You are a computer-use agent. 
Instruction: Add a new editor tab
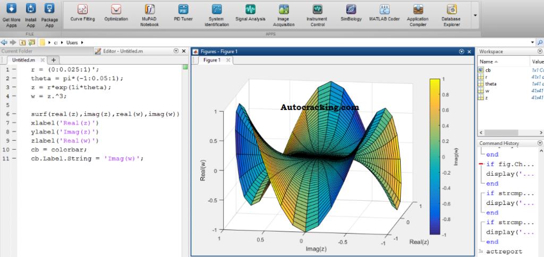(x=53, y=59)
